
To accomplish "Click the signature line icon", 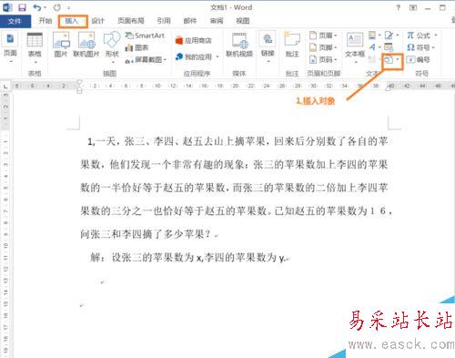I will [389, 36].
